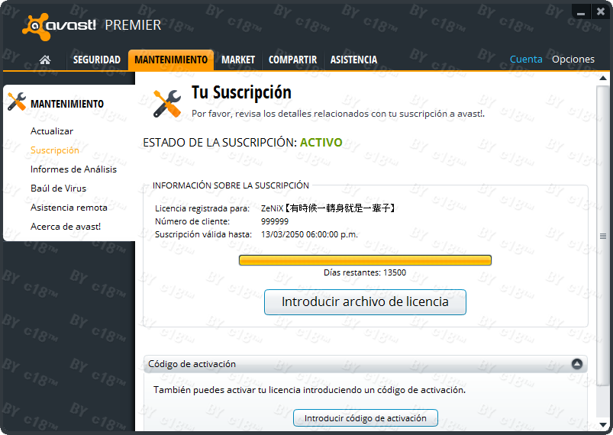
Task: Open the ASISTENCIA tab
Action: point(353,60)
